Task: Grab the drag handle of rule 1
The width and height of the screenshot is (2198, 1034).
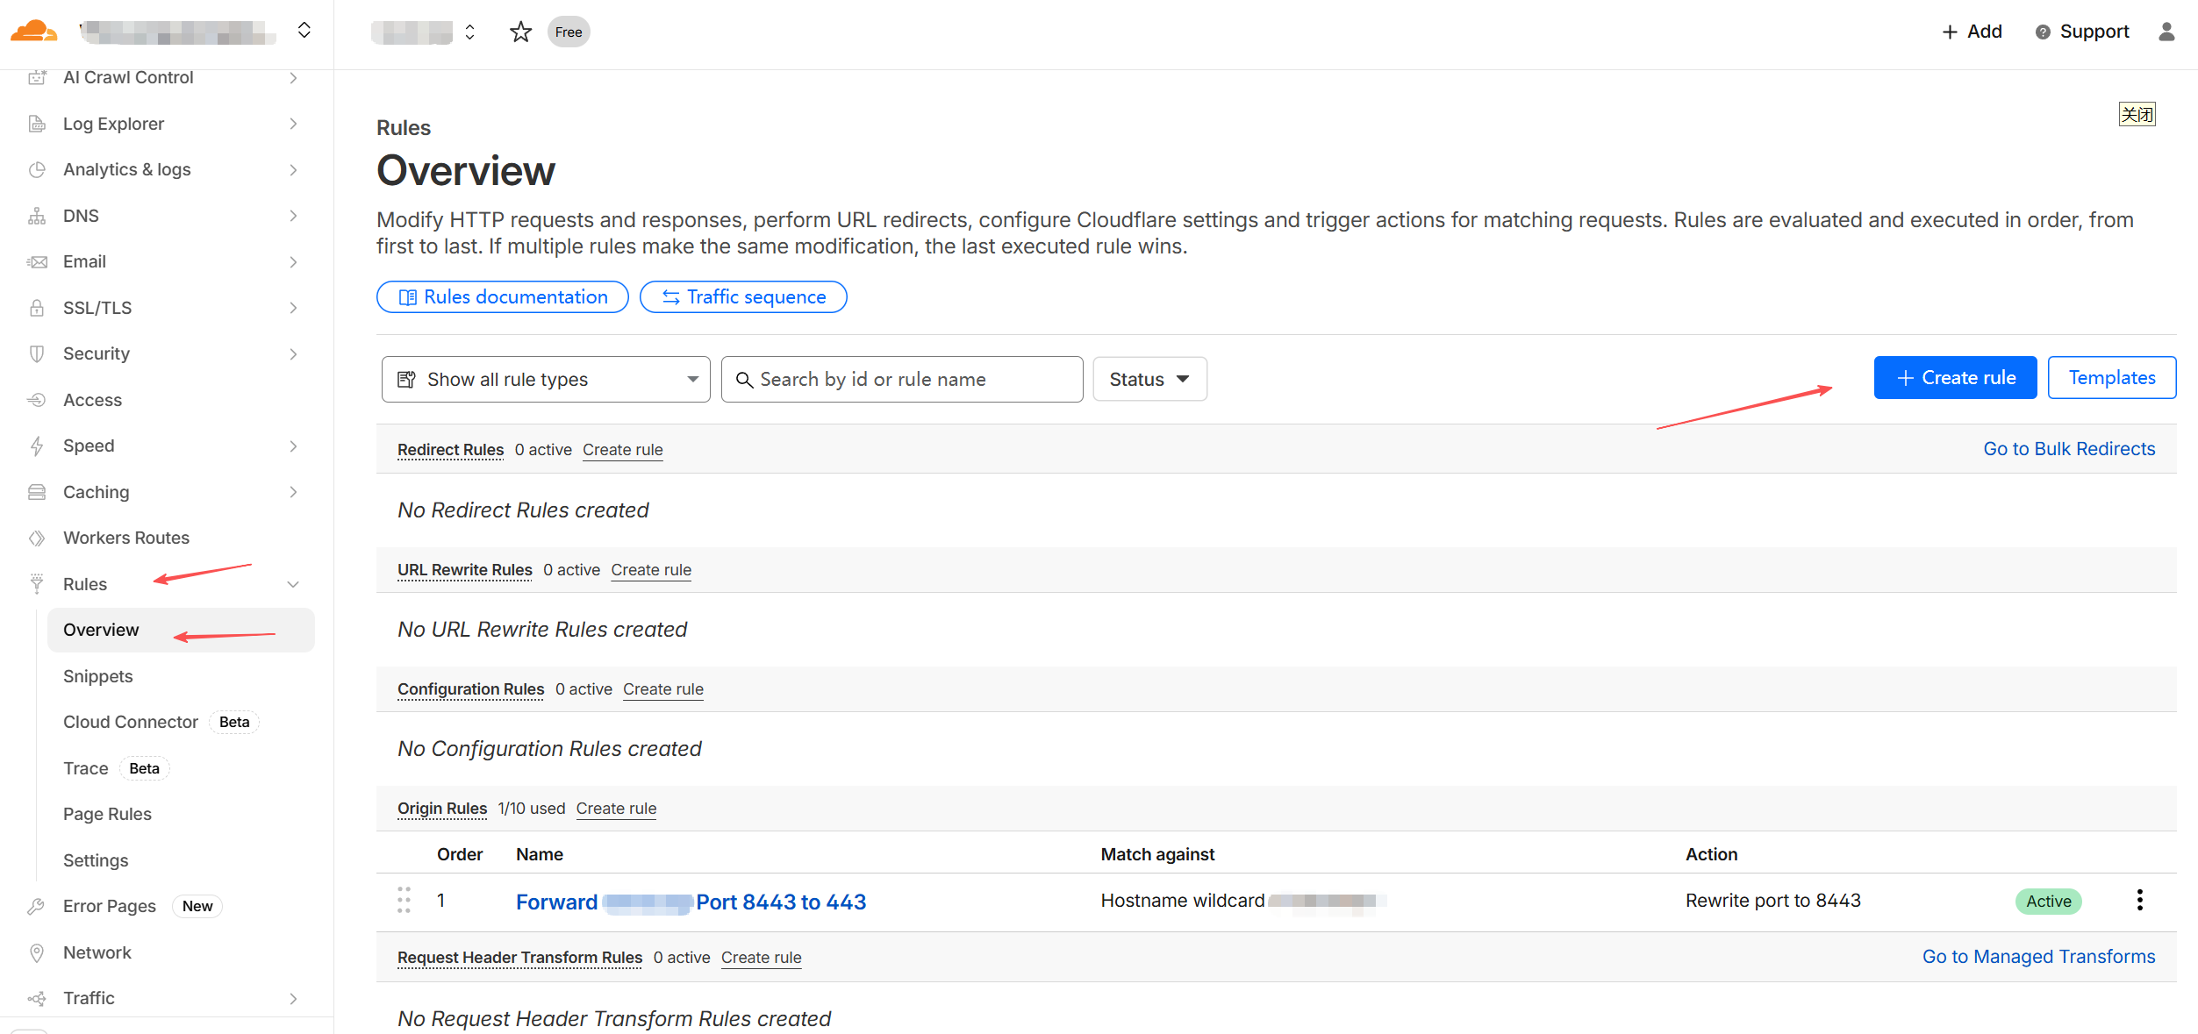Action: pos(404,900)
